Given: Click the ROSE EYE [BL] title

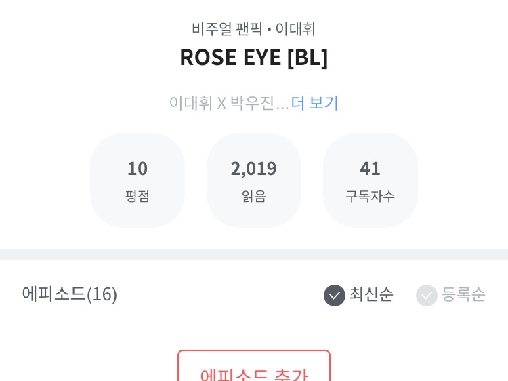Looking at the screenshot, I should pyautogui.click(x=254, y=58).
